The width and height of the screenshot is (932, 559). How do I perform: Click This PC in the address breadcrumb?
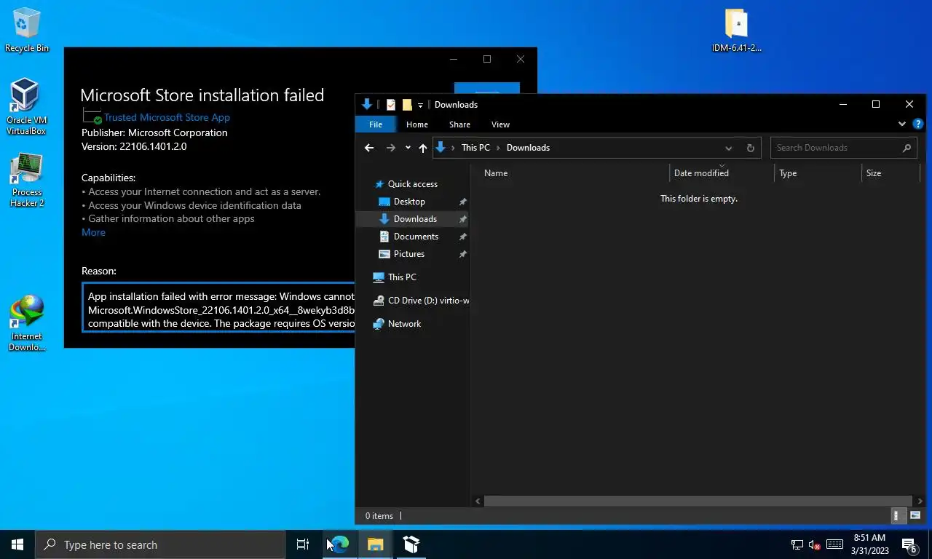(x=475, y=148)
